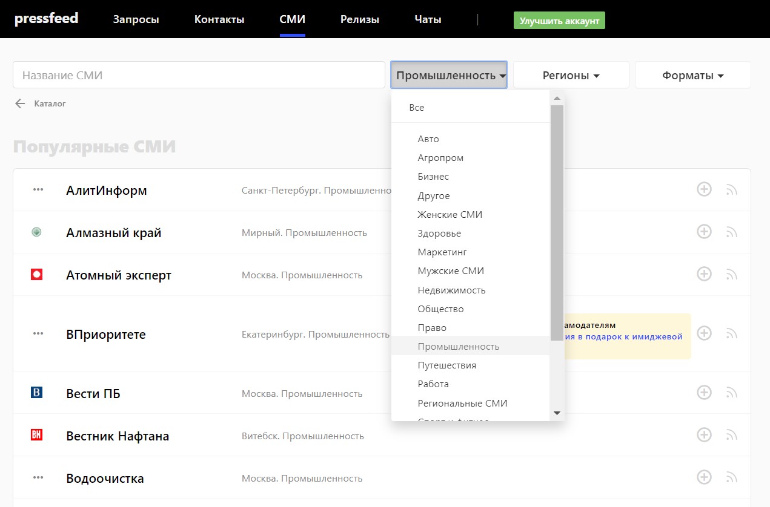Click RSS icon in Водоочистка row

(x=731, y=478)
